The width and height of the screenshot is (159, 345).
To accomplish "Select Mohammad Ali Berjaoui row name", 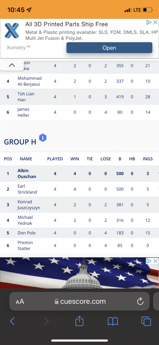I will pyautogui.click(x=30, y=81).
